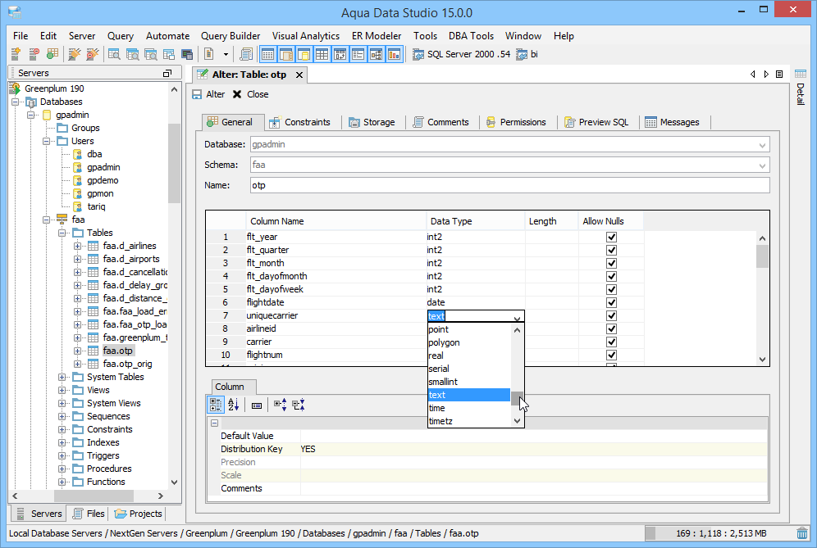Screen dimensions: 817x548
Task: Click the previous tab left arrow
Action: [x=752, y=75]
